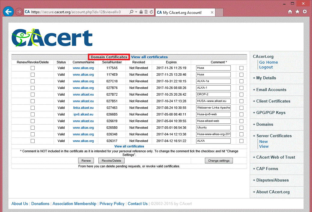Refresh the page with the reload icon
The height and width of the screenshot is (212, 312).
(x=151, y=12)
